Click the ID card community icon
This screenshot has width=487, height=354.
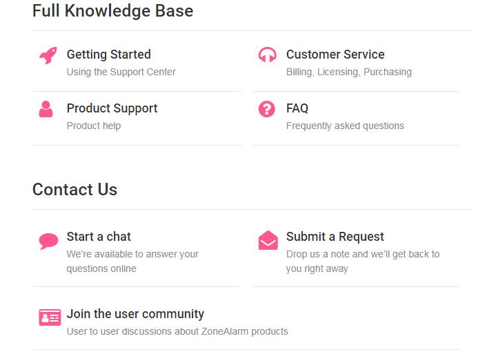point(50,317)
